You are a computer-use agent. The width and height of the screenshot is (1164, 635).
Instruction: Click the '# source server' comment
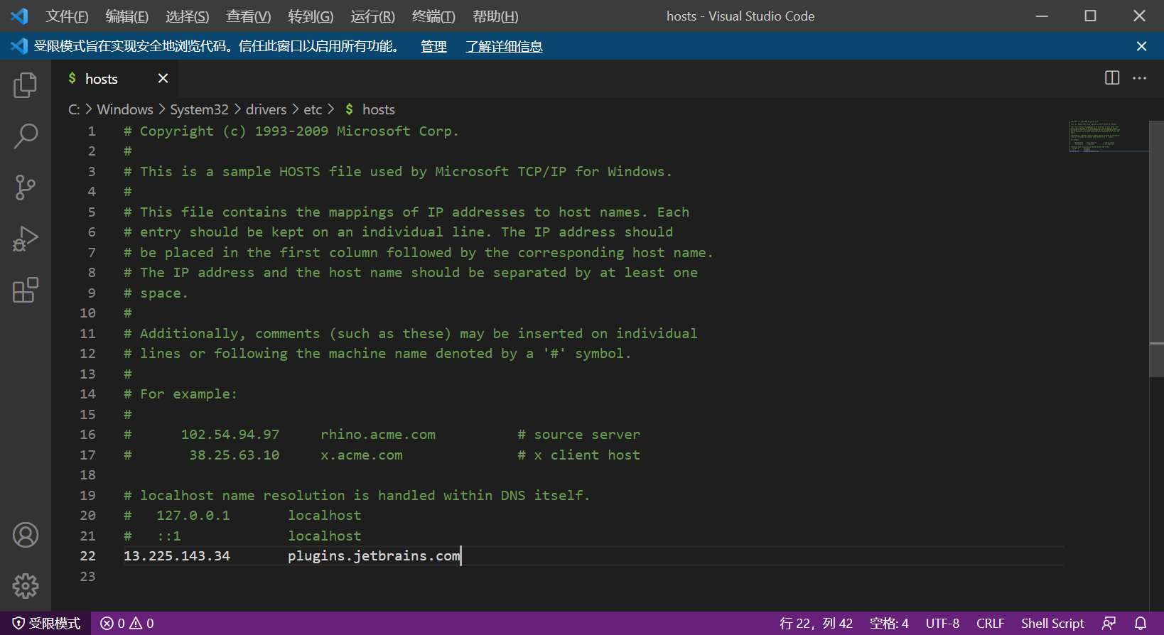[x=578, y=435]
